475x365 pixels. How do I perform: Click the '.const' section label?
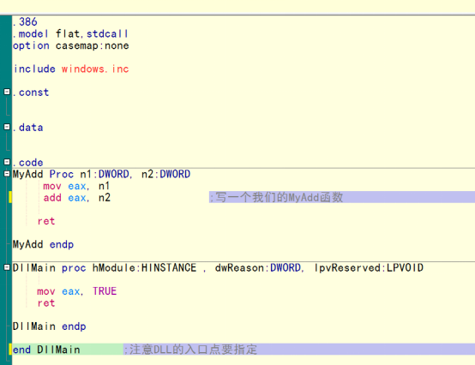coord(31,92)
